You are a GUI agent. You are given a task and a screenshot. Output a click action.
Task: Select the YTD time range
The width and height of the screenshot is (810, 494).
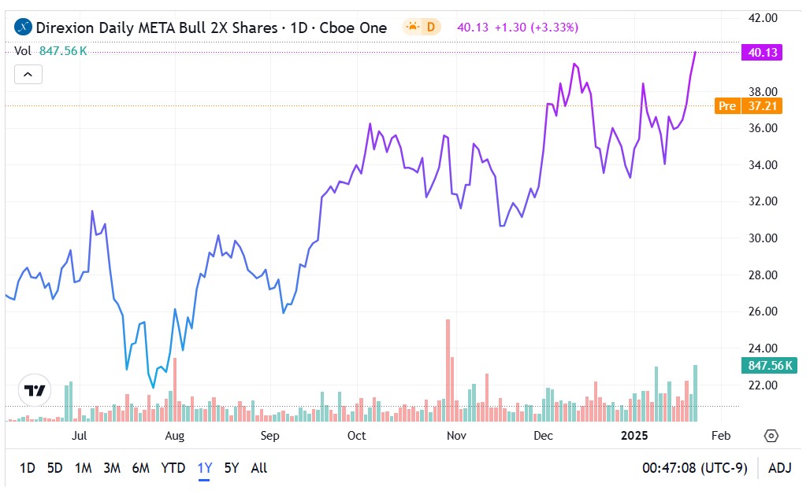click(173, 468)
